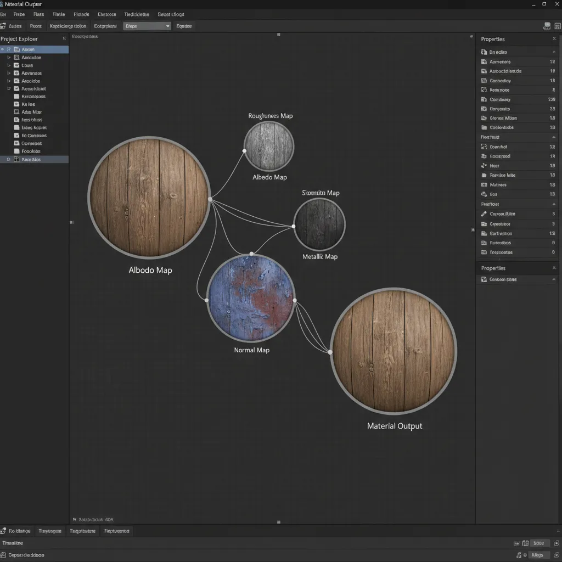Click the Aoversas item icon in Project Explorer
This screenshot has width=562, height=562.
tap(16, 73)
